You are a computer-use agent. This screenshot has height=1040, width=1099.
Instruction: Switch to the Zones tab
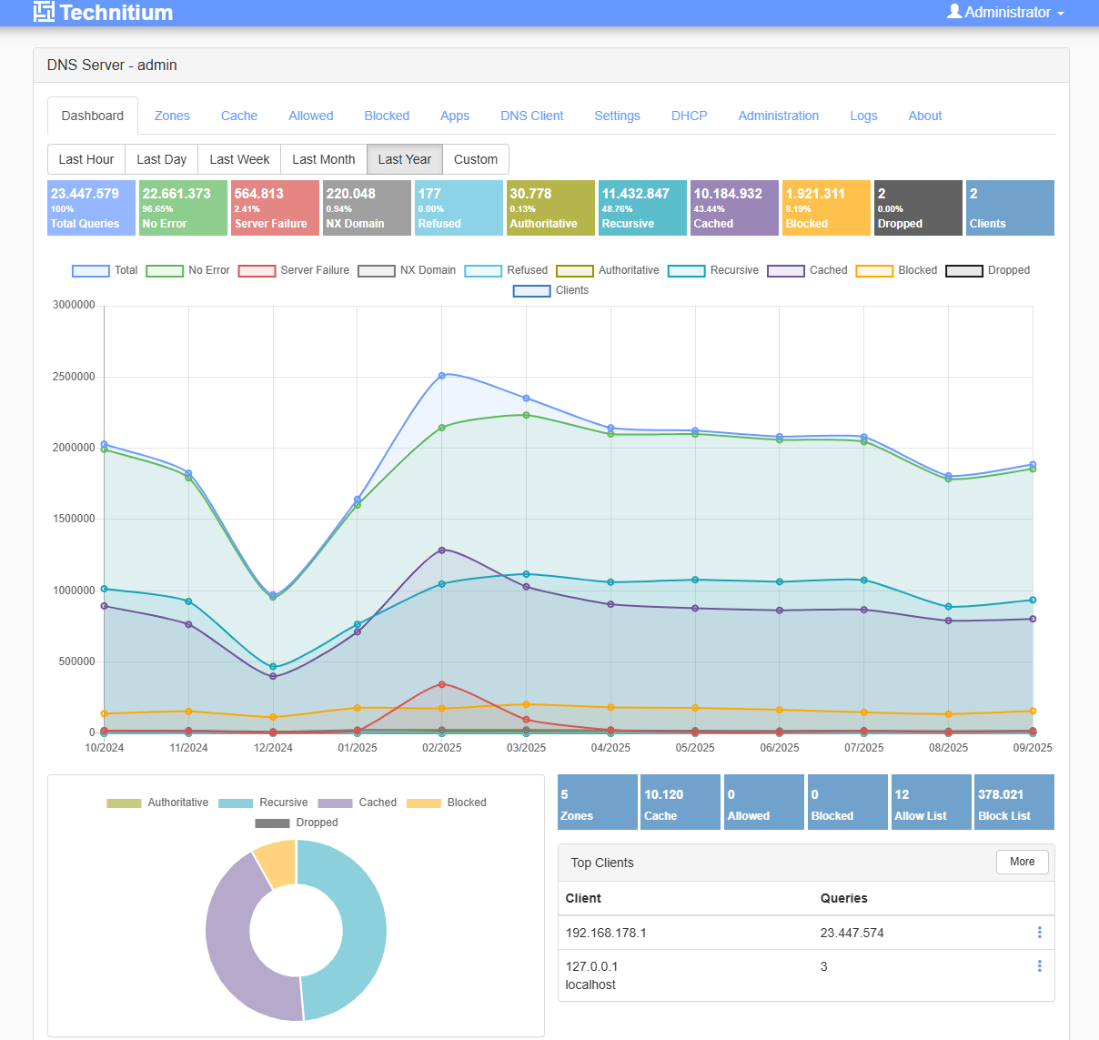point(172,116)
